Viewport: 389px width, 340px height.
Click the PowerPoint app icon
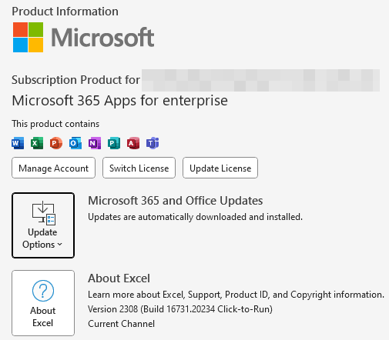(56, 143)
